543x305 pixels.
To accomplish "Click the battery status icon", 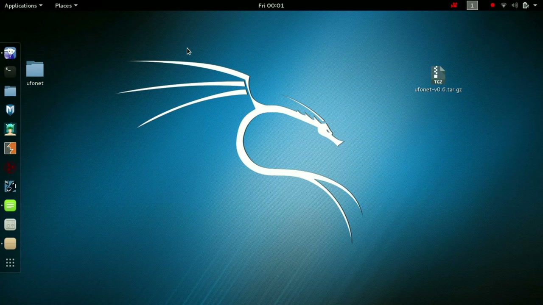I will 526,6.
